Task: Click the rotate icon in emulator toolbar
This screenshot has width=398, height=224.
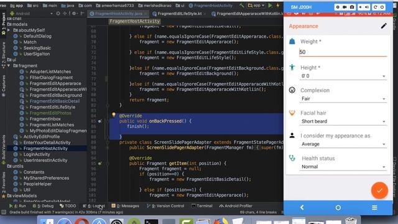Action: pos(376,7)
